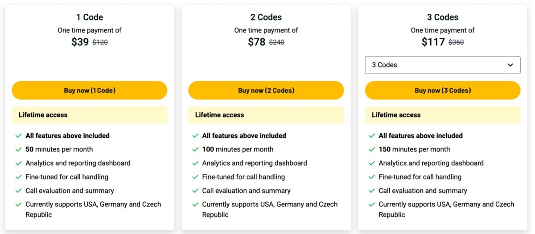Click the checkmark beside "100 minutes per month"
This screenshot has width=535, height=234.
point(195,149)
